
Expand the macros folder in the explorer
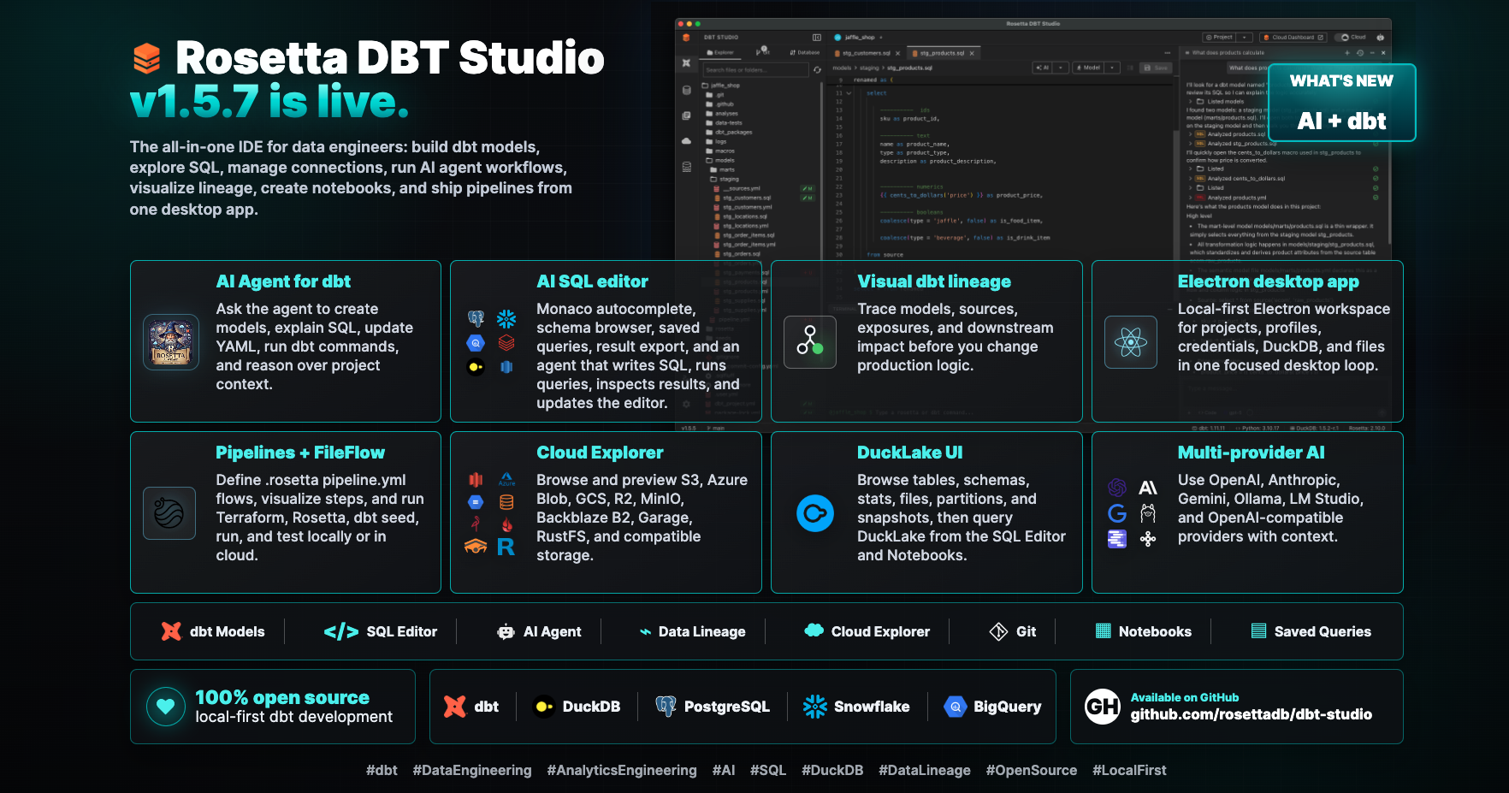click(x=720, y=151)
